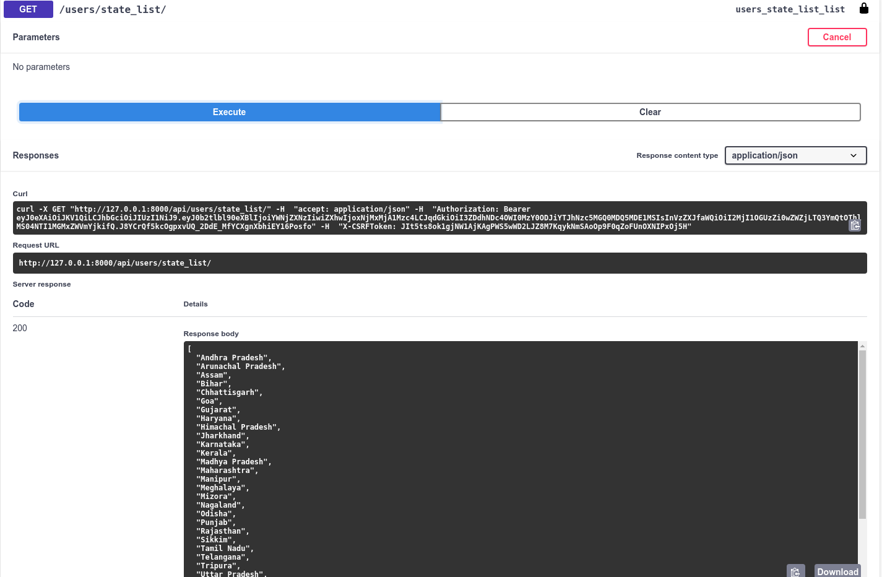Image resolution: width=882 pixels, height=577 pixels.
Task: Clear the executed response
Action: coord(650,112)
